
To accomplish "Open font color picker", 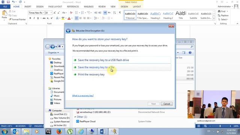I will [72, 18].
